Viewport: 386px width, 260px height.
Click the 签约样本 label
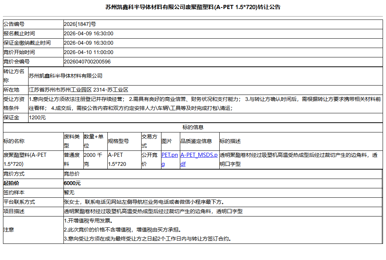[x=14, y=192]
